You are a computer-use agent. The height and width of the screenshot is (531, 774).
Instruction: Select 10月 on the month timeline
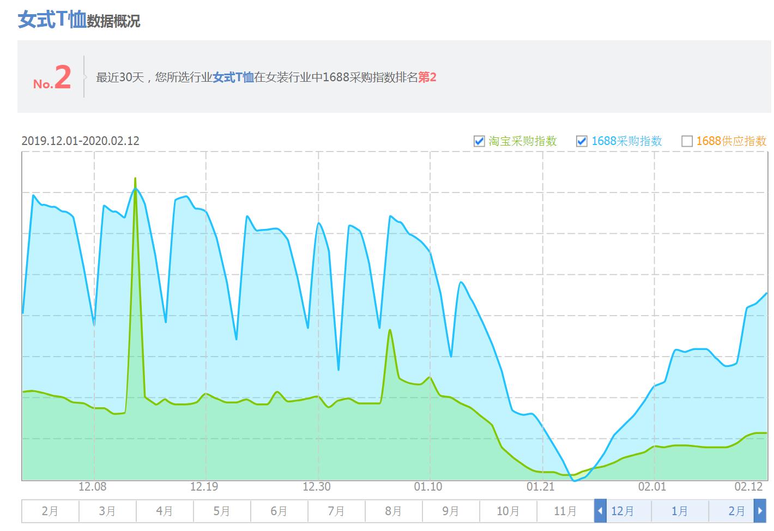point(508,511)
